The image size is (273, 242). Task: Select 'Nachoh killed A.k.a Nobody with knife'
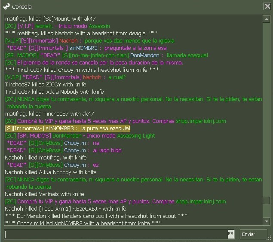pos(51,172)
